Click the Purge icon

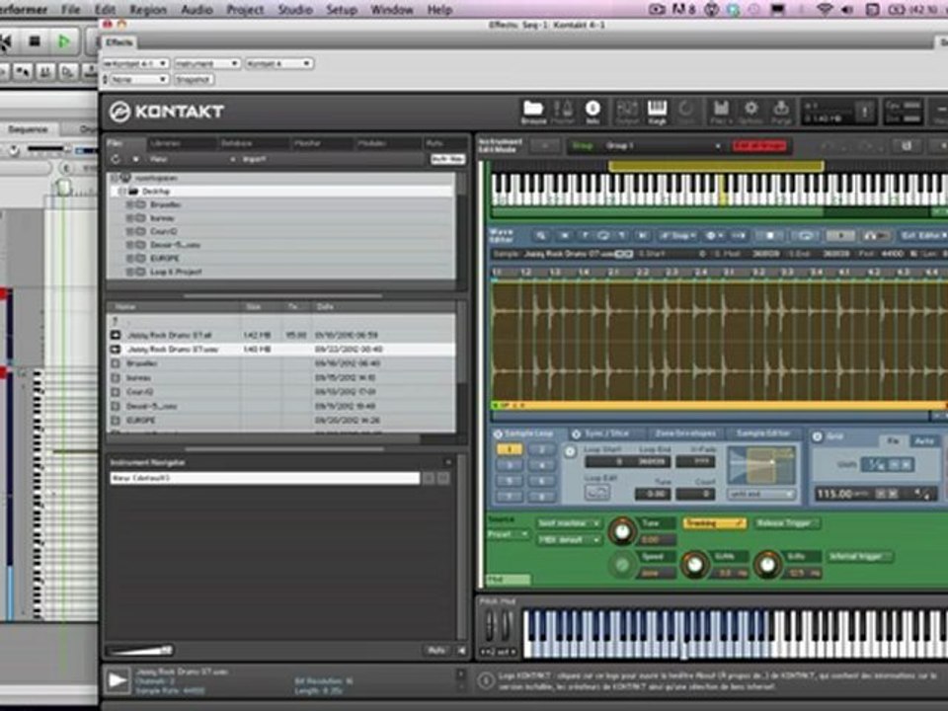(x=780, y=112)
